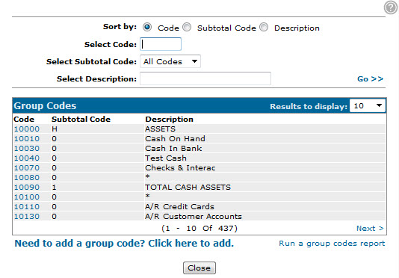Select code 10010 Cash On Hand
The image size is (399, 278).
click(27, 139)
